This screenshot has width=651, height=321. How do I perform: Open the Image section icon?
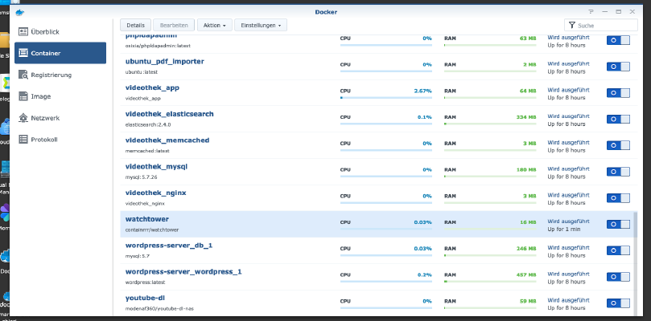click(x=23, y=96)
